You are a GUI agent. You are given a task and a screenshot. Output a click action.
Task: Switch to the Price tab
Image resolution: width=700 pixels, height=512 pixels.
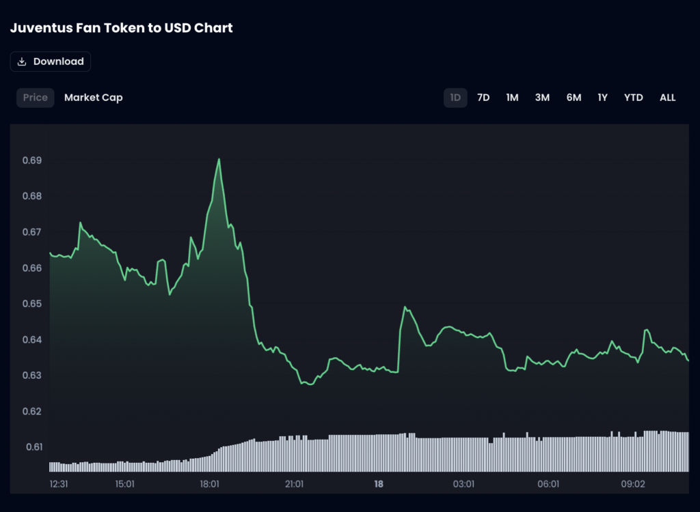pos(36,98)
